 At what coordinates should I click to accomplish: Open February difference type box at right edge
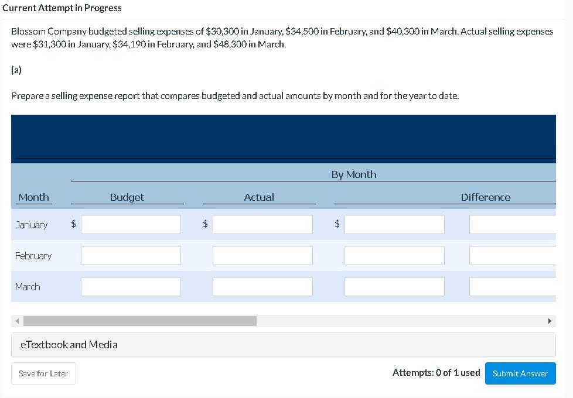coord(513,255)
